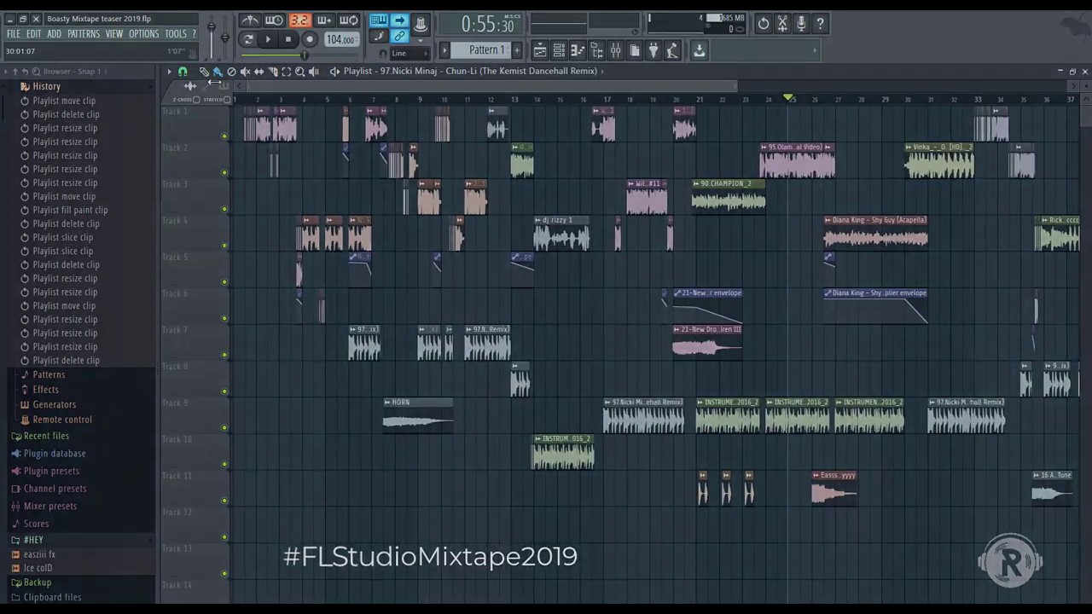Select the Slice tool in playlist toolbar
1092x614 pixels.
point(272,72)
